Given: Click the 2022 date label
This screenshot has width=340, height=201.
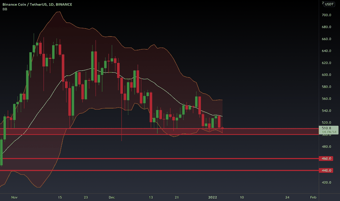Looking at the screenshot, I should click(x=212, y=197).
